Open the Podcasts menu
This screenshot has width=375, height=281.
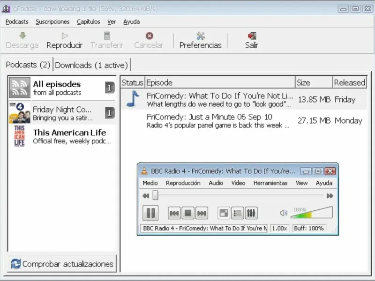point(17,22)
